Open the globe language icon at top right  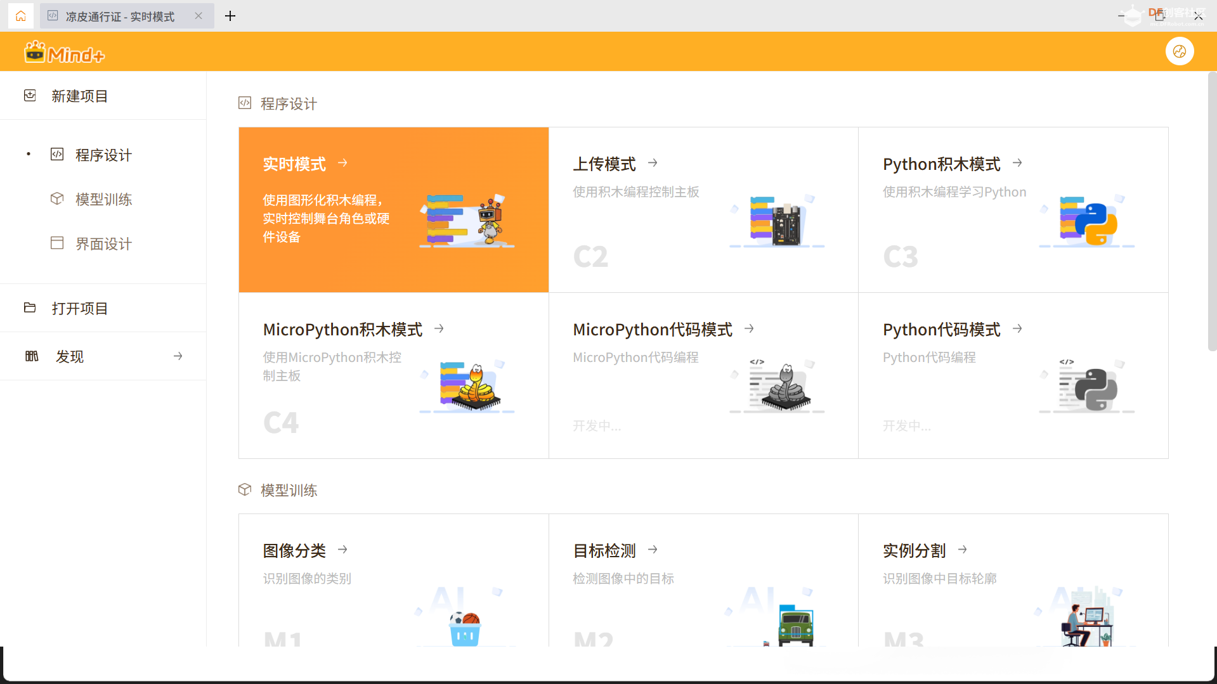click(x=1180, y=51)
